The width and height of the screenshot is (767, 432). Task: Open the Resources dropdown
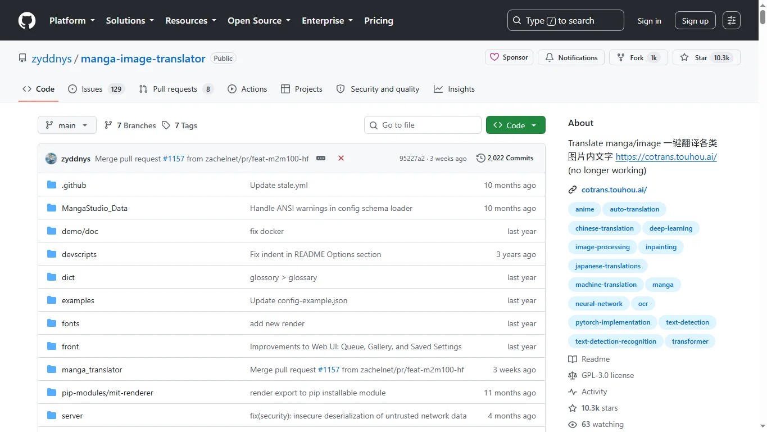[190, 20]
